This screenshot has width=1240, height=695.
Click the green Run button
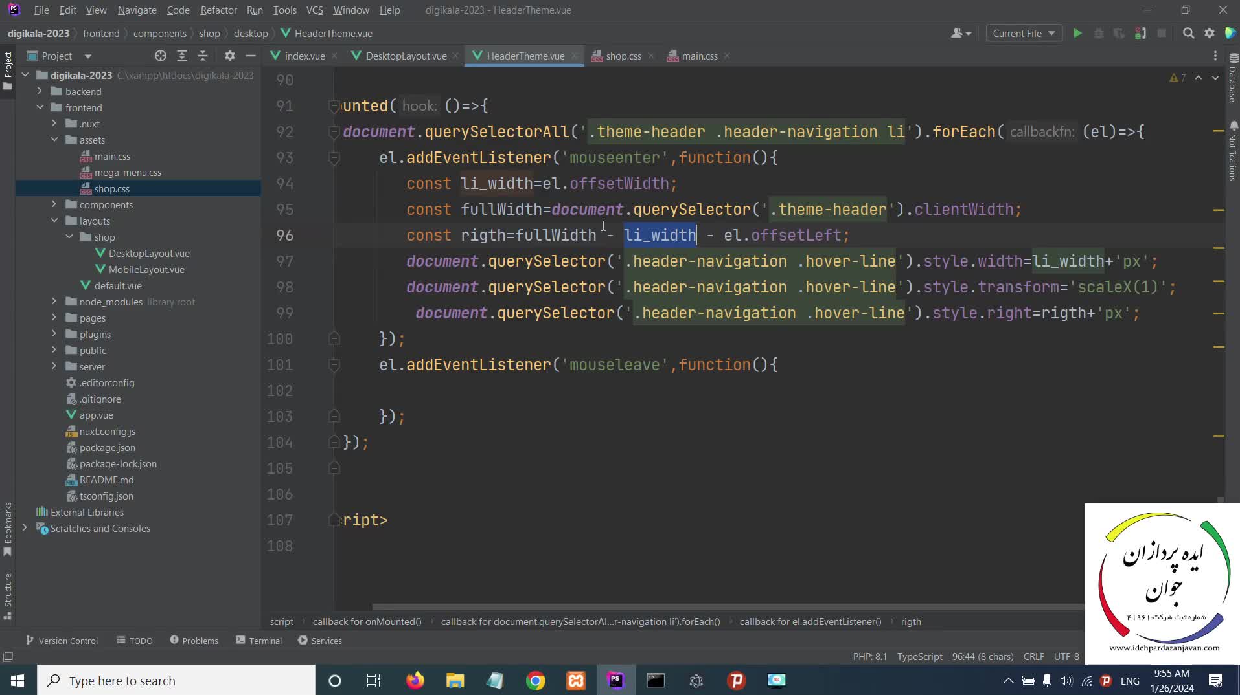(1077, 34)
